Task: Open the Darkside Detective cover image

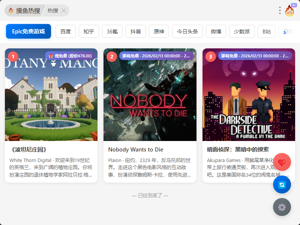Action: click(x=249, y=95)
